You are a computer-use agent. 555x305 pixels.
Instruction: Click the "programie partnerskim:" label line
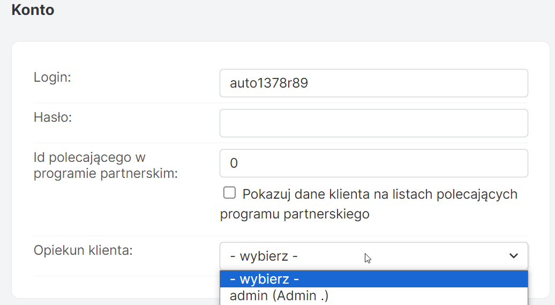click(106, 174)
